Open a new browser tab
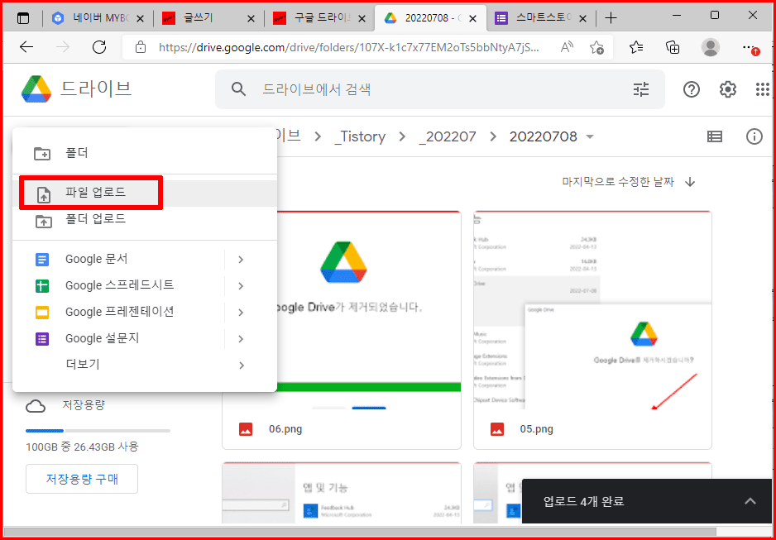This screenshot has height=540, width=776. [611, 19]
